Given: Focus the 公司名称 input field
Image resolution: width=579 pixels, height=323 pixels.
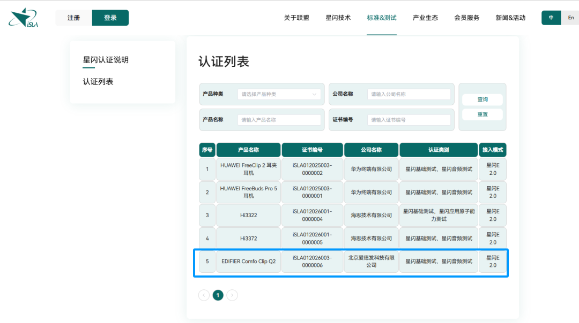Looking at the screenshot, I should 409,94.
